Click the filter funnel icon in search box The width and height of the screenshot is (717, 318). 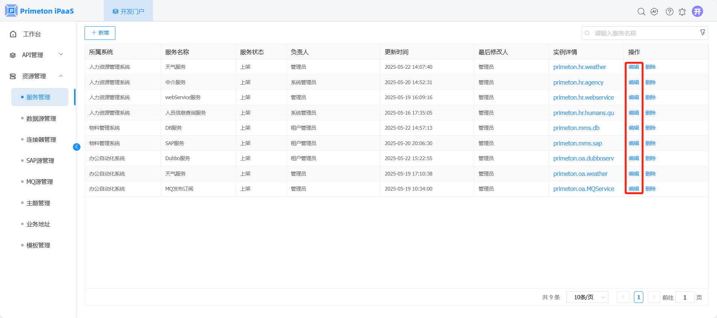click(x=702, y=33)
